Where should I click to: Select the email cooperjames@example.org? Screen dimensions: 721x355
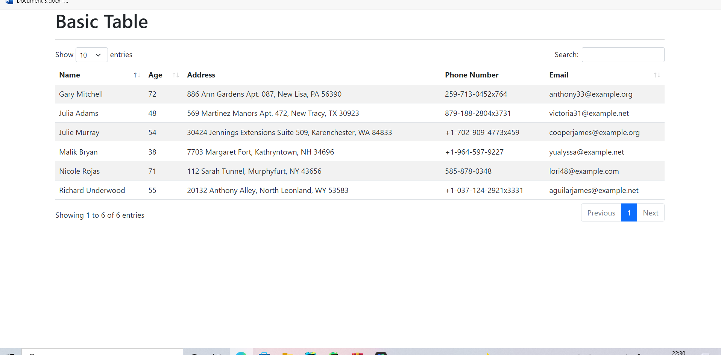[x=594, y=132]
